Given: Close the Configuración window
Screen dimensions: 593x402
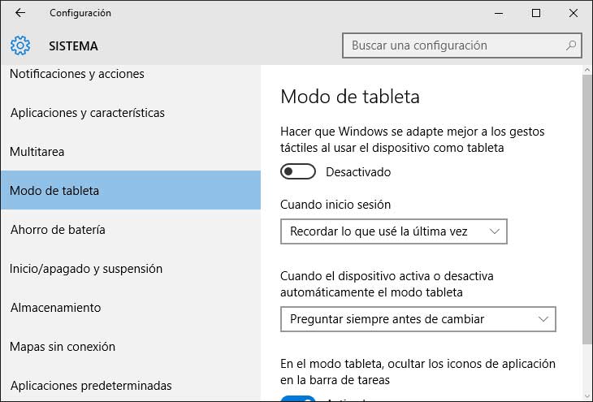Looking at the screenshot, I should [574, 13].
